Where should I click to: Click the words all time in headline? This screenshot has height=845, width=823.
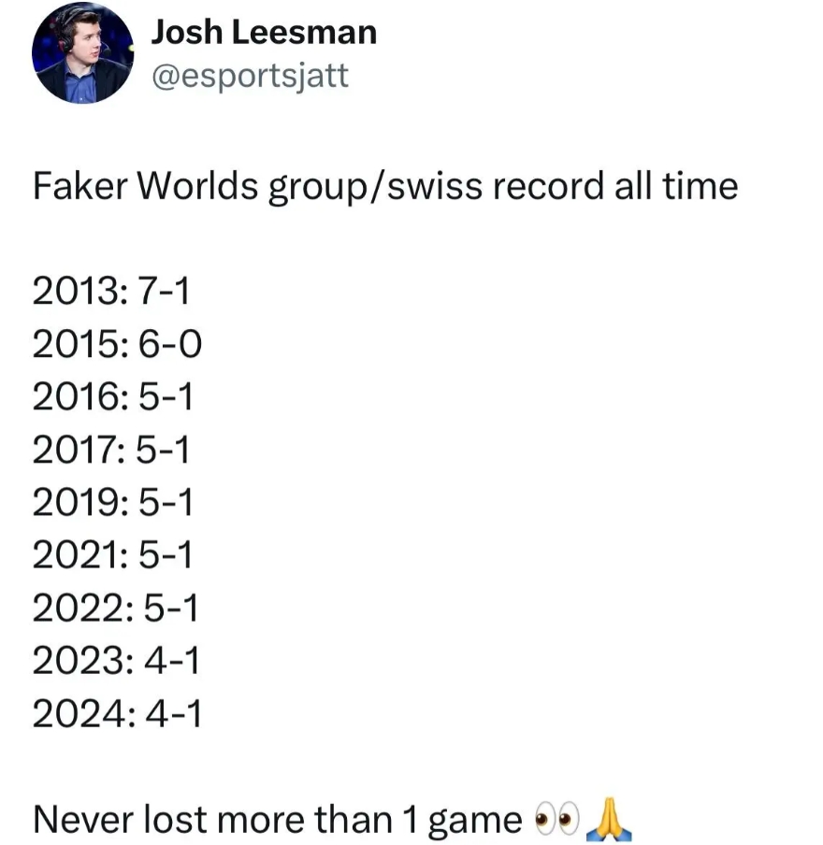coord(676,186)
